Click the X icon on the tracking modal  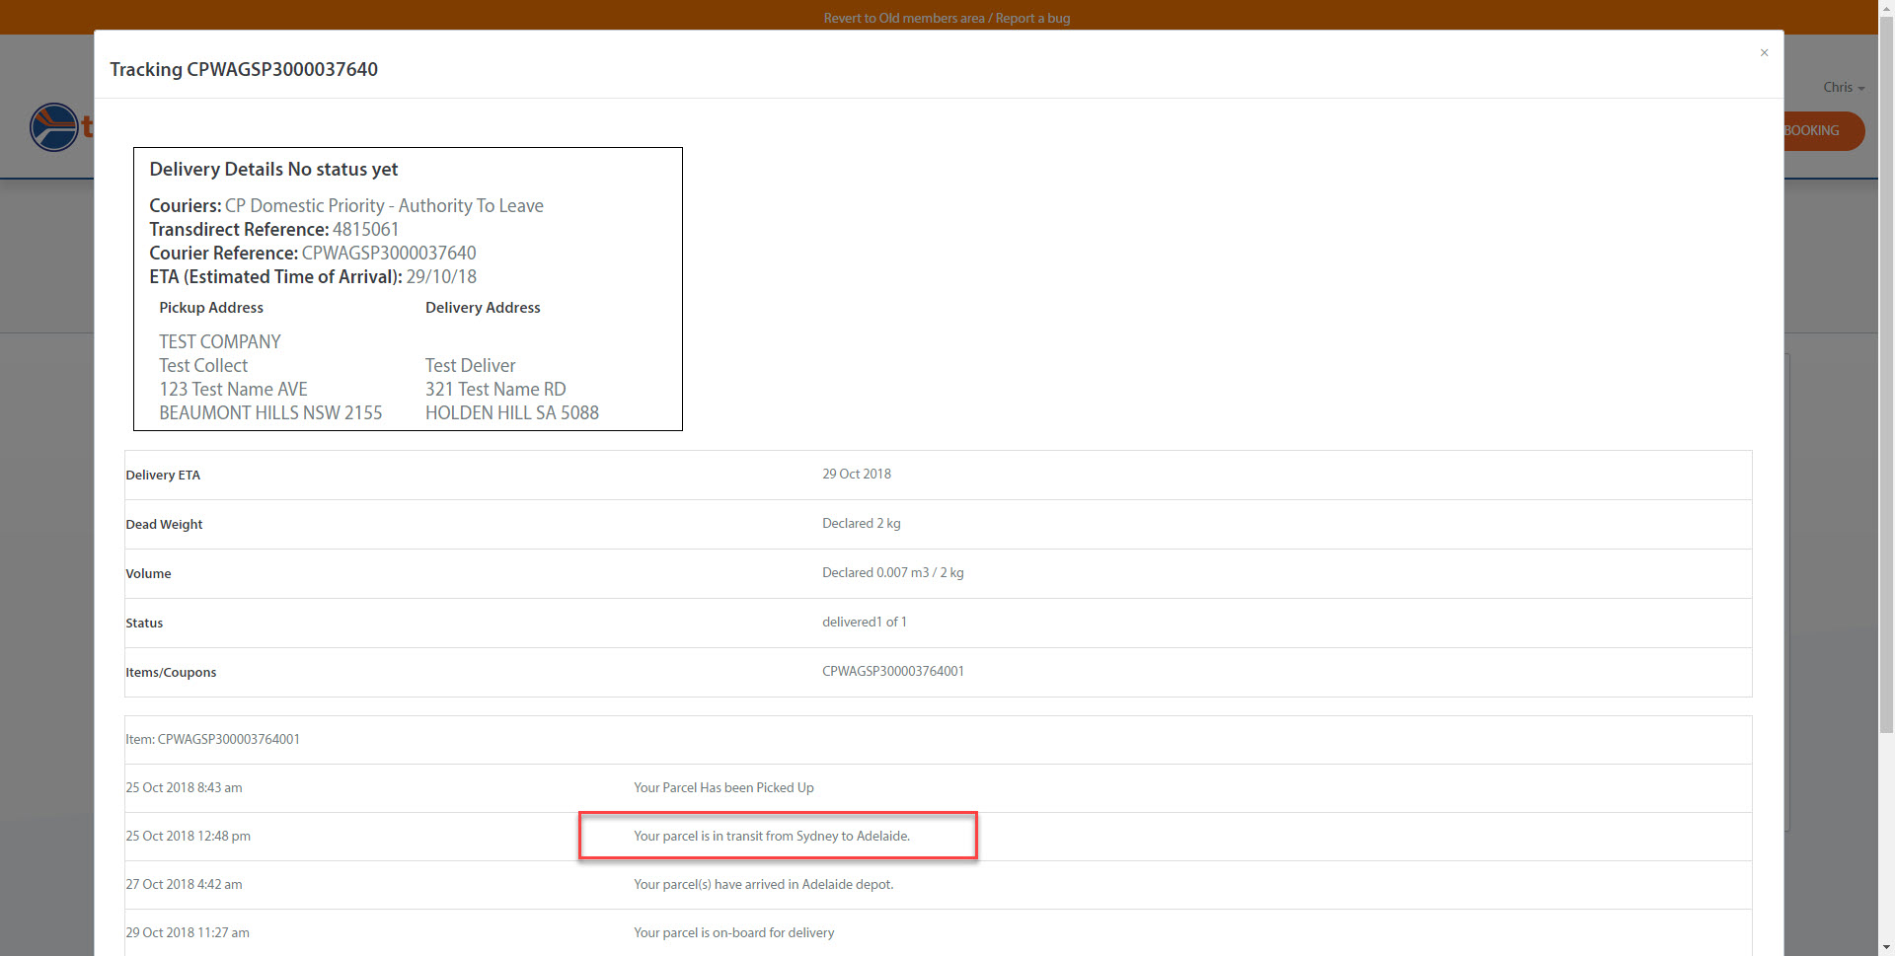pyautogui.click(x=1764, y=52)
